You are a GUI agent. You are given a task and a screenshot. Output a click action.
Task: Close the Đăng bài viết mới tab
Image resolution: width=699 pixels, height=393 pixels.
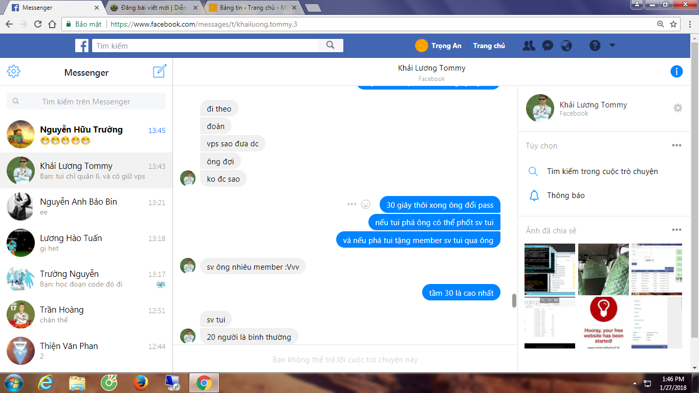pyautogui.click(x=195, y=8)
